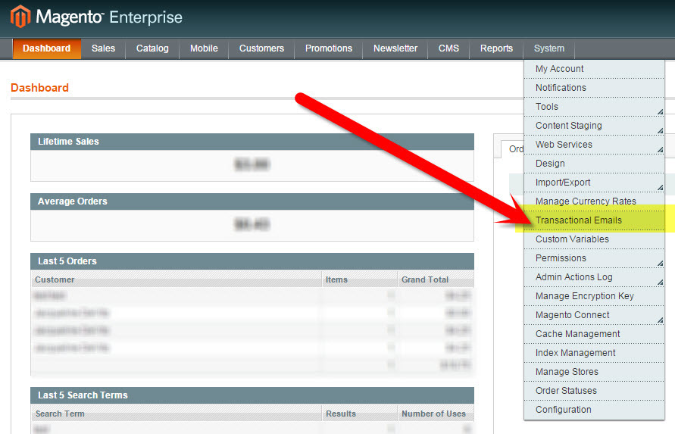Image resolution: width=675 pixels, height=434 pixels.
Task: Open the Sales menu
Action: tap(103, 48)
